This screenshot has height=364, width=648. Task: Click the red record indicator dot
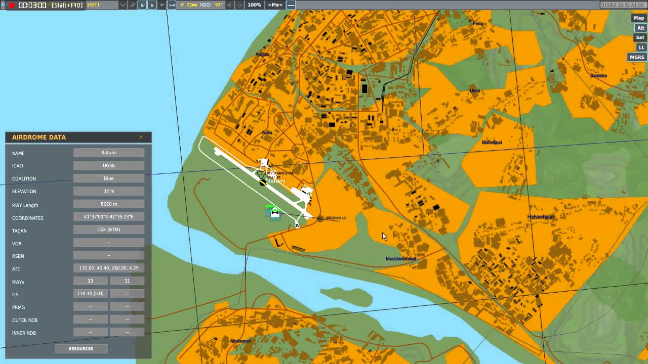click(11, 5)
